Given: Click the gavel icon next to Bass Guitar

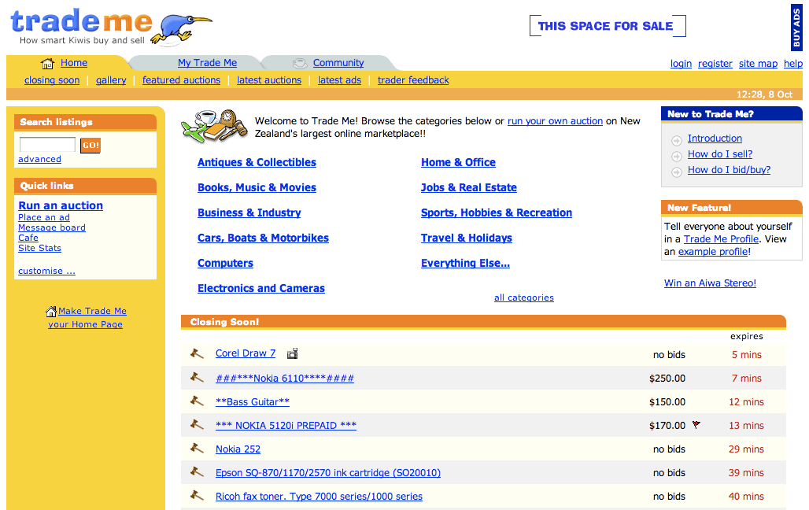Looking at the screenshot, I should point(197,401).
